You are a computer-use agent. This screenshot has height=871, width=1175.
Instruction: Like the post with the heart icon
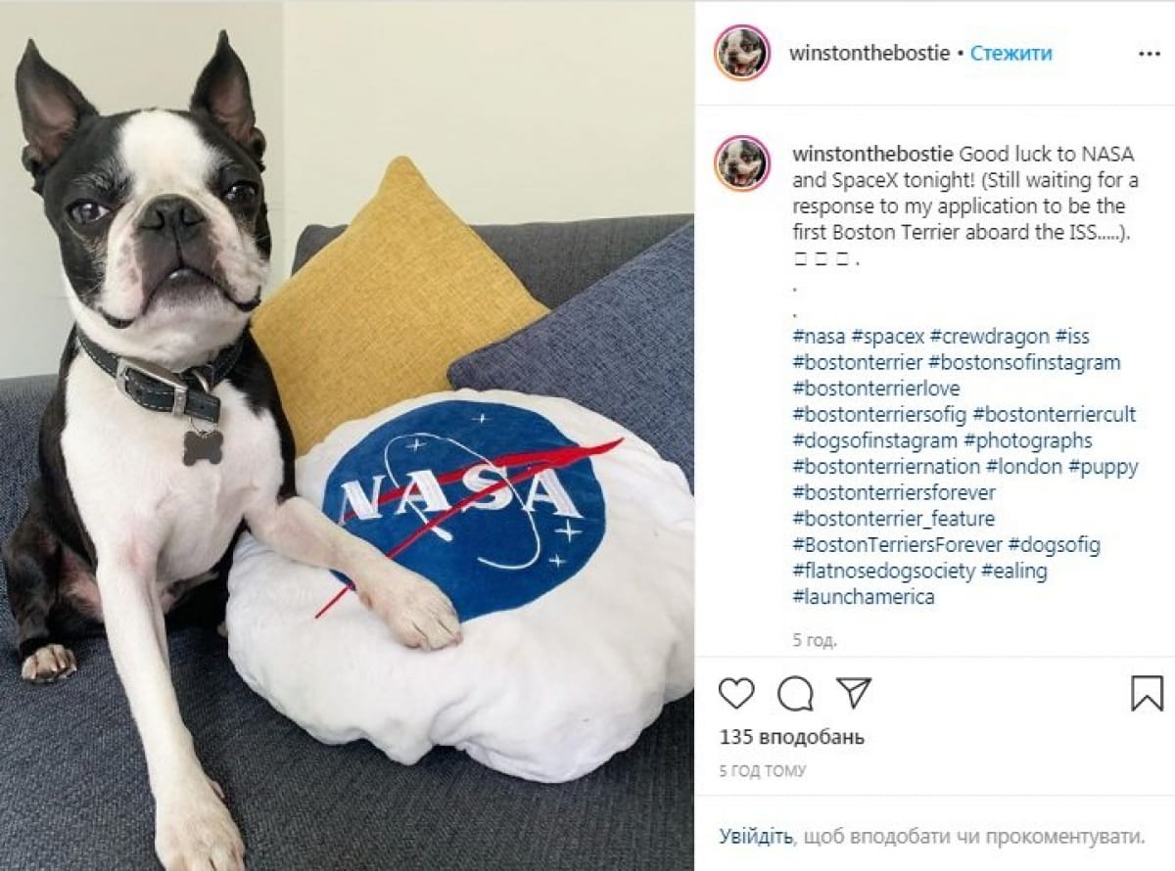pyautogui.click(x=736, y=694)
